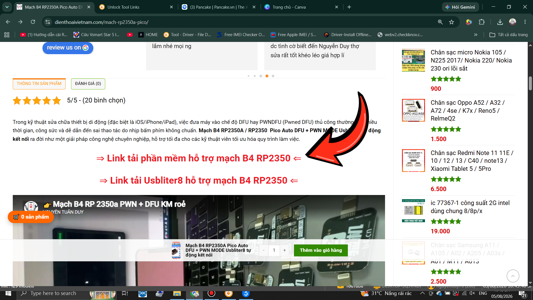Viewport: 533px width, 300px height.
Task: Open the Free IMEI Checker bookmark
Action: point(241,35)
